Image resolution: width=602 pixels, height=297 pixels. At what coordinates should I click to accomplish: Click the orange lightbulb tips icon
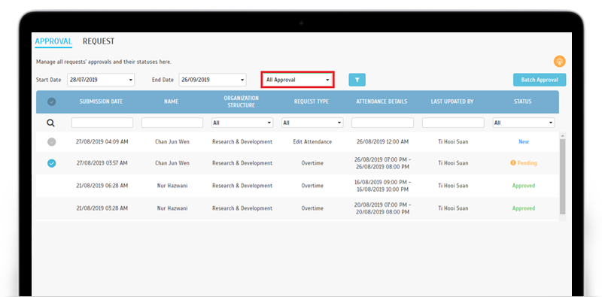coord(559,62)
